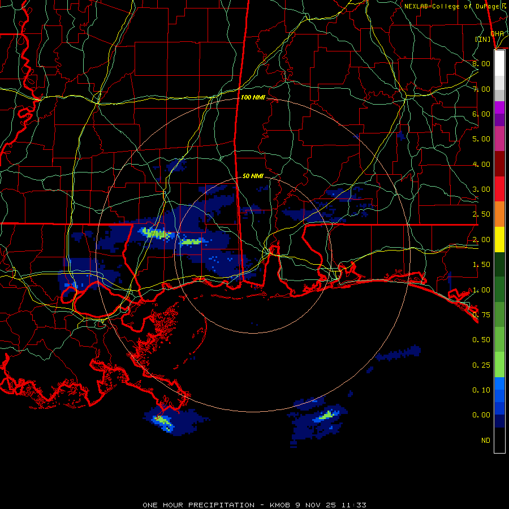This screenshot has height=509, width=509.
Task: Pick the light green 0.25 legend swatch
Action: 499,365
